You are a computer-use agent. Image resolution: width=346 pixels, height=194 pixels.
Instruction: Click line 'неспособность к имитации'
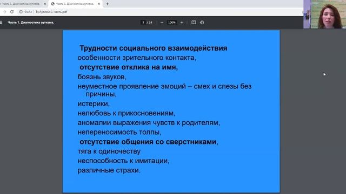point(123,161)
